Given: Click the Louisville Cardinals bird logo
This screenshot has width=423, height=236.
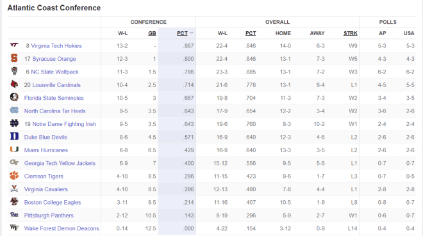Looking at the screenshot, I should click(x=14, y=84).
